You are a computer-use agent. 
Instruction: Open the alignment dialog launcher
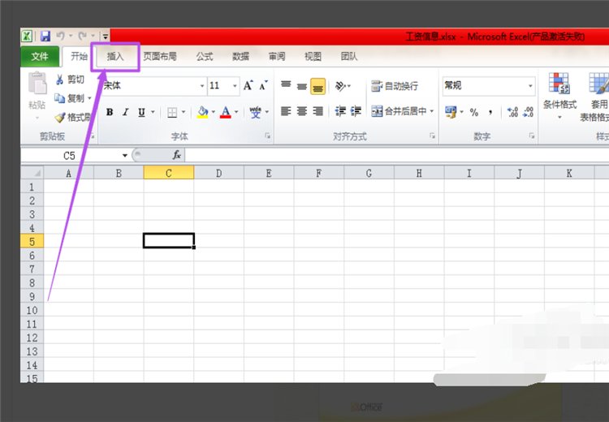[x=432, y=136]
